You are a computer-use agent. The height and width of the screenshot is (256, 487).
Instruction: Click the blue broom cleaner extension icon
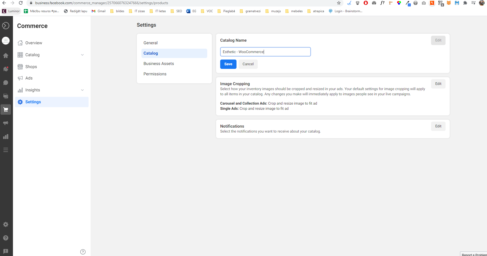point(349,3)
